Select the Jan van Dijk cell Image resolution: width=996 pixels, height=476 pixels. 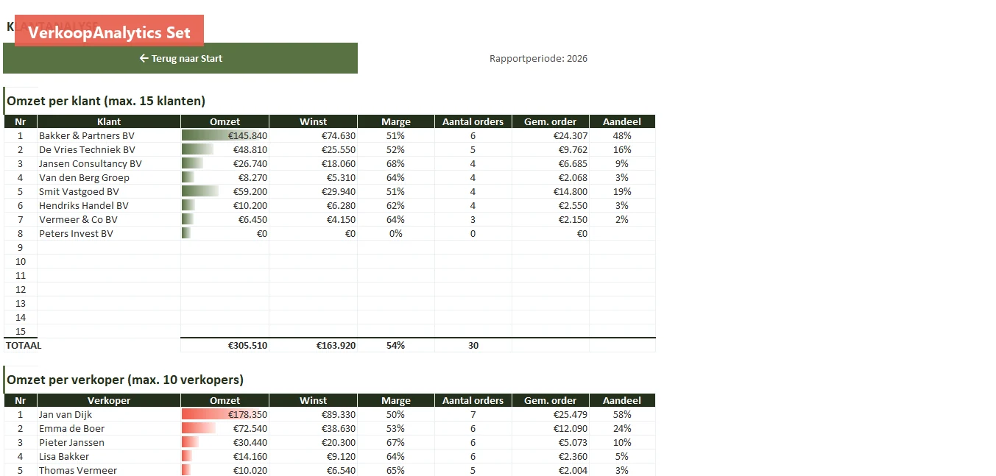[x=109, y=414]
